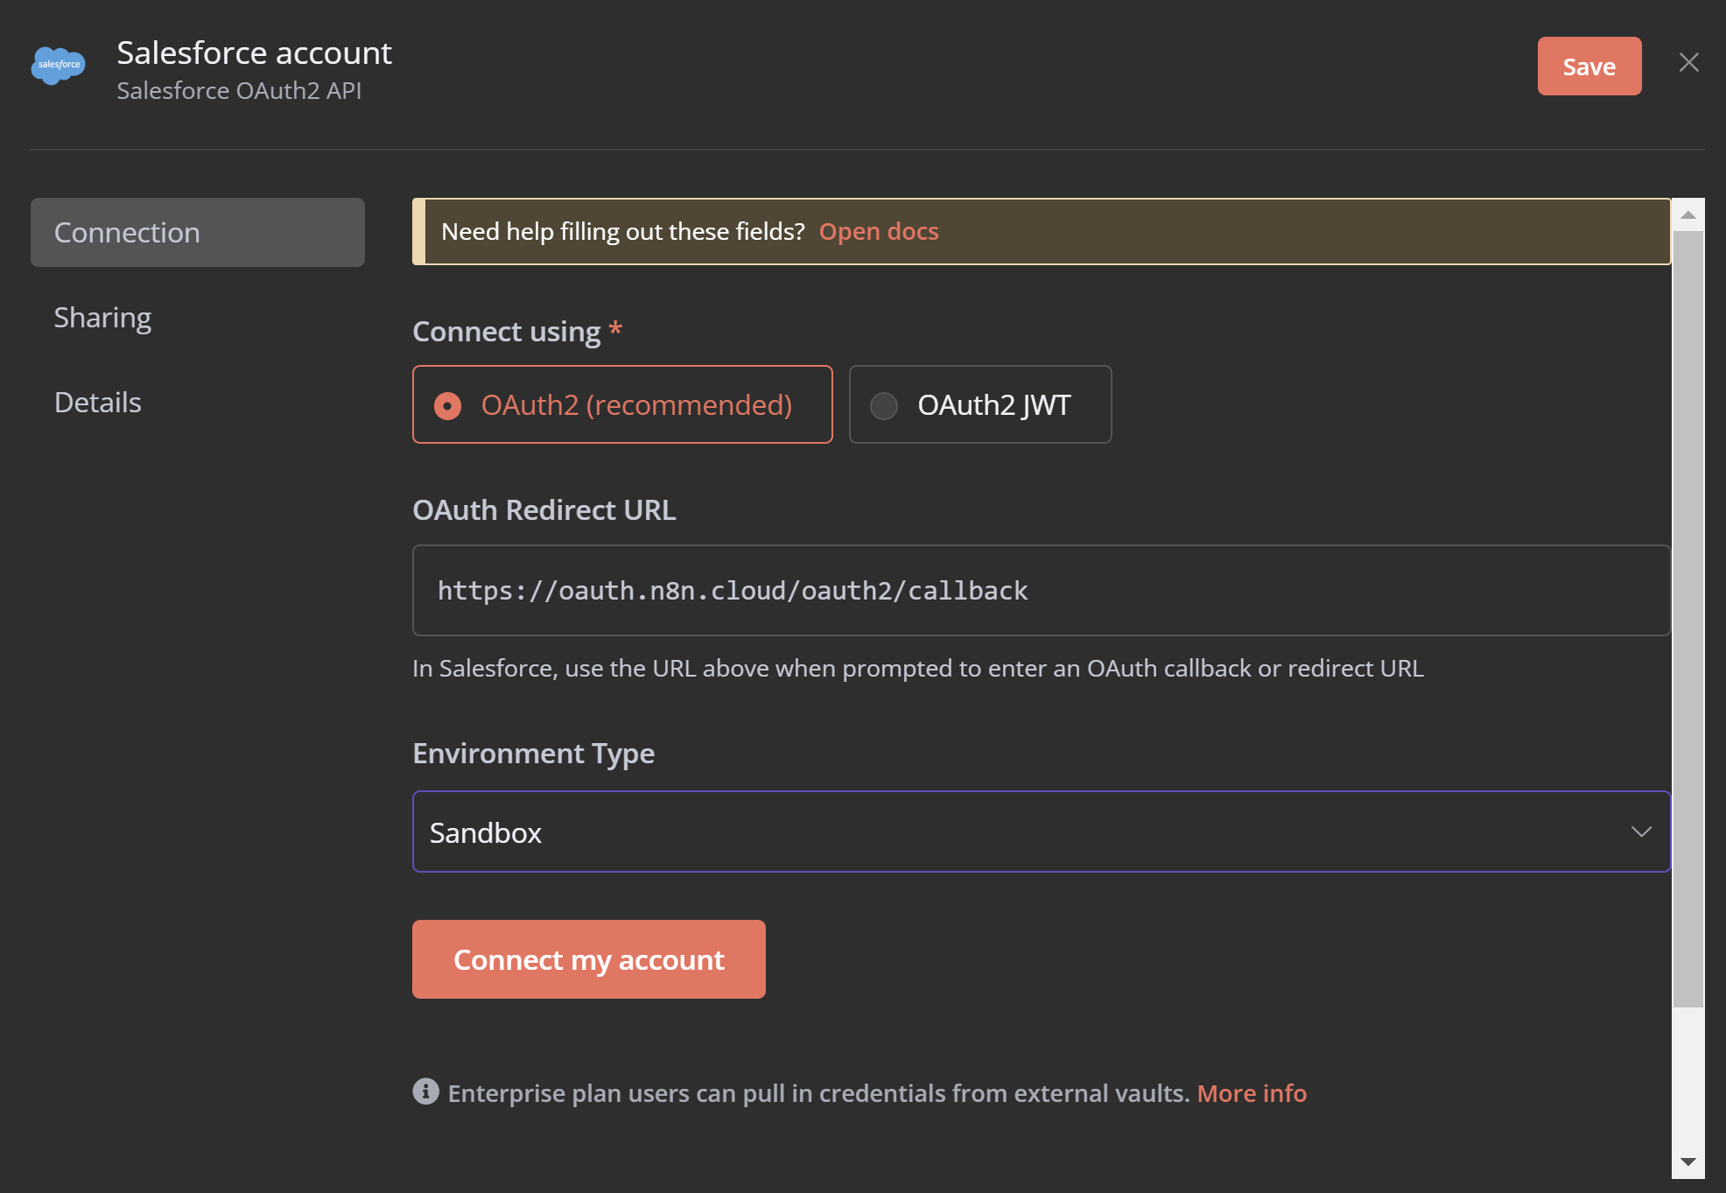The height and width of the screenshot is (1193, 1726).
Task: Click Connect my account button
Action: pyautogui.click(x=588, y=959)
